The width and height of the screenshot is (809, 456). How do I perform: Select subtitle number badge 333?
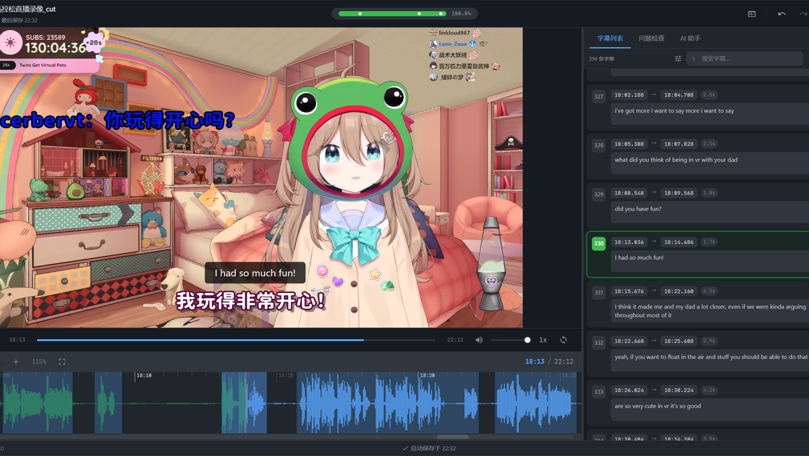(599, 392)
